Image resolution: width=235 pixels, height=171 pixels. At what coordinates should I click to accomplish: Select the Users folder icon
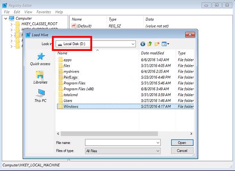[61, 100]
